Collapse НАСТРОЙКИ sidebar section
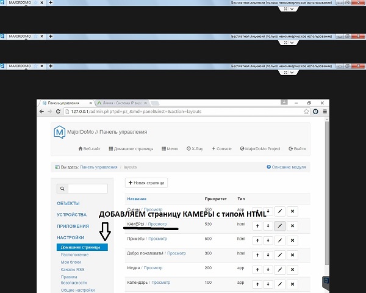 71,237
